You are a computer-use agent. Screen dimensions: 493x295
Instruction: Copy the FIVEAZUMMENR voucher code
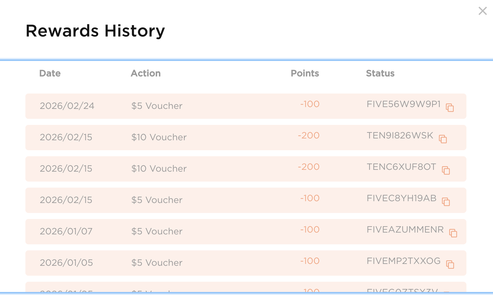[x=453, y=233]
